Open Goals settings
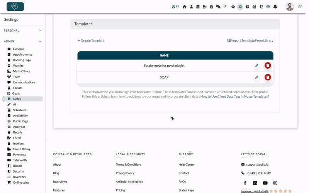The height and width of the screenshot is (193, 309). [x=16, y=93]
